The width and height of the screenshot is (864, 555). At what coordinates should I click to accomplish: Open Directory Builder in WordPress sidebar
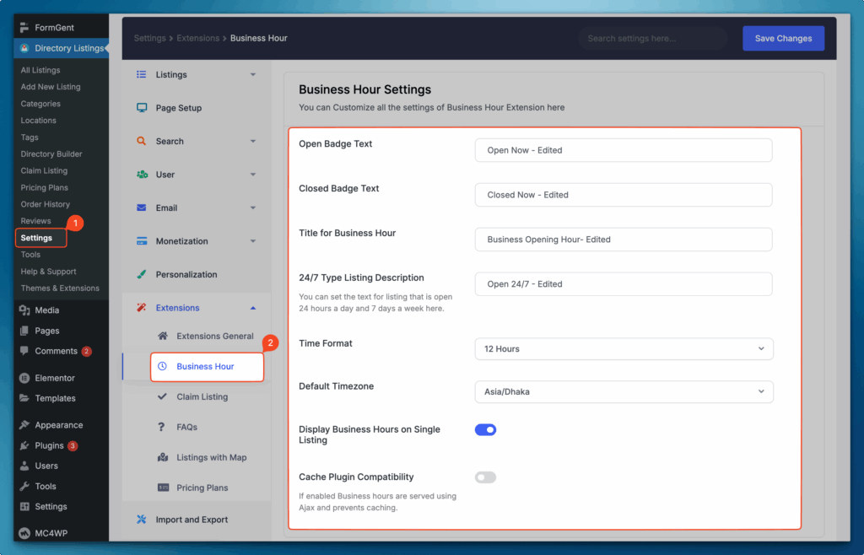tap(51, 154)
